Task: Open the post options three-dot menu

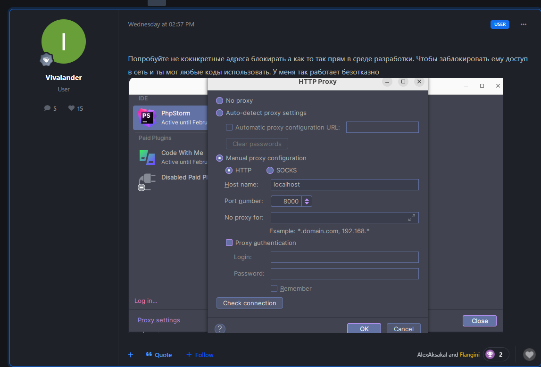Action: click(524, 24)
